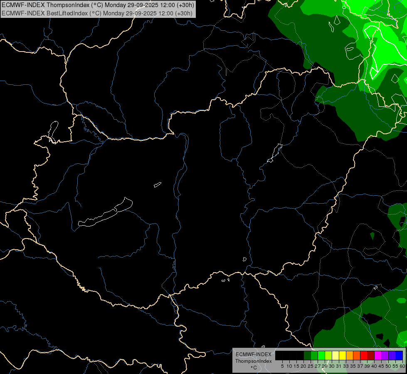Viewport: 407px width, 374px height.
Task: Select the yellow 31-33 legend swatch
Action: 343,355
